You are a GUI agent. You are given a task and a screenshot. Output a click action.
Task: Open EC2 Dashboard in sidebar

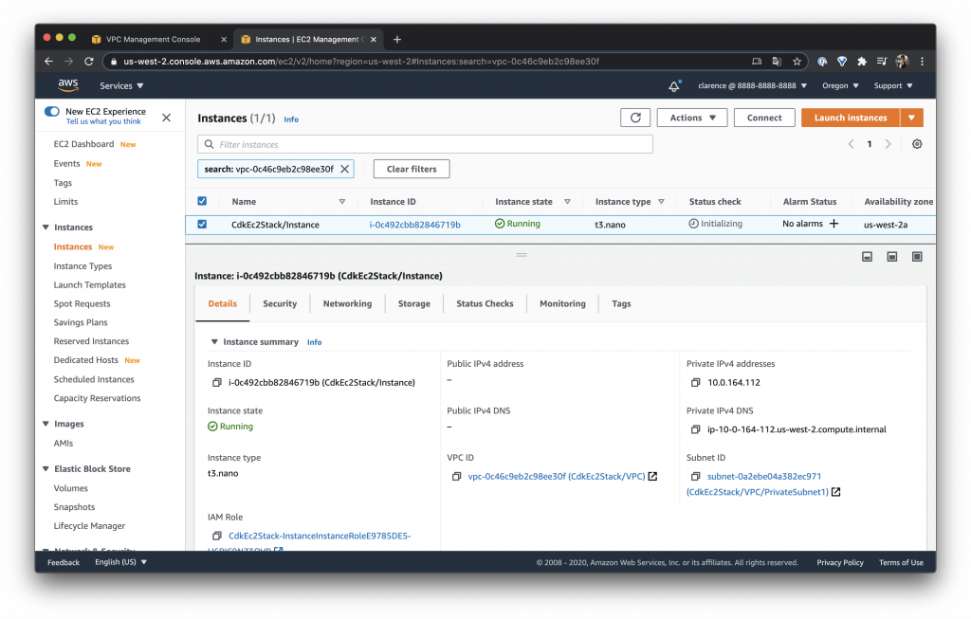83,144
